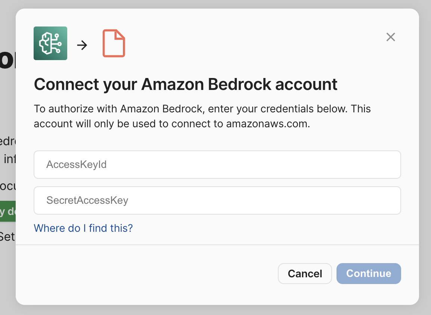Click the "amazonaws.com" text in the description

268,124
